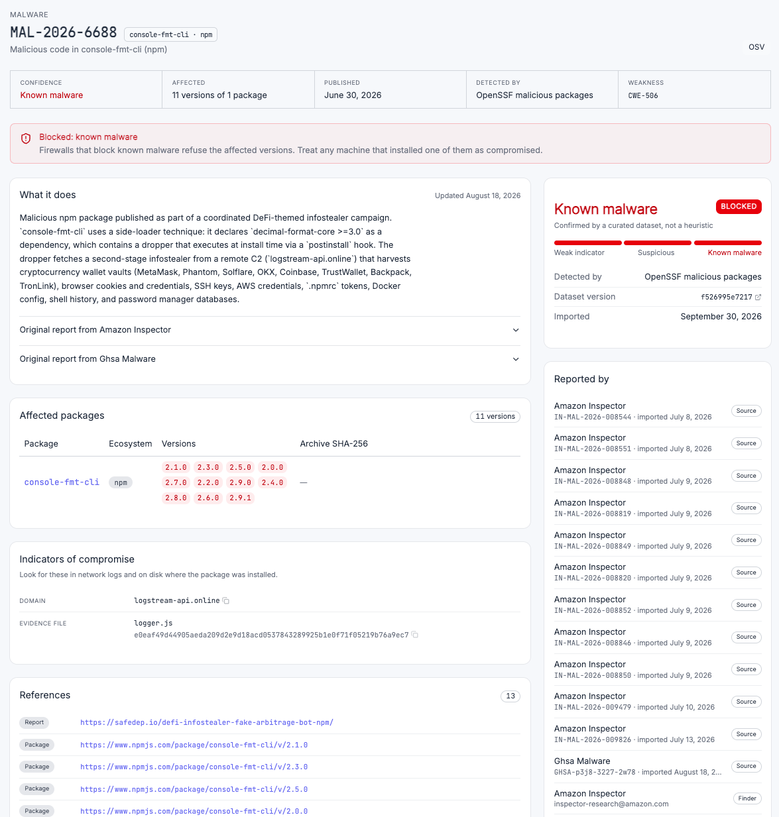Click the Archive SHA-256 column header
Image resolution: width=779 pixels, height=817 pixels.
pyautogui.click(x=334, y=444)
